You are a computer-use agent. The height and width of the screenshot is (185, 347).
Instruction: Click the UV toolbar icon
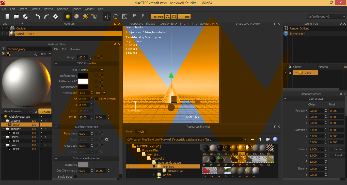coord(94,17)
